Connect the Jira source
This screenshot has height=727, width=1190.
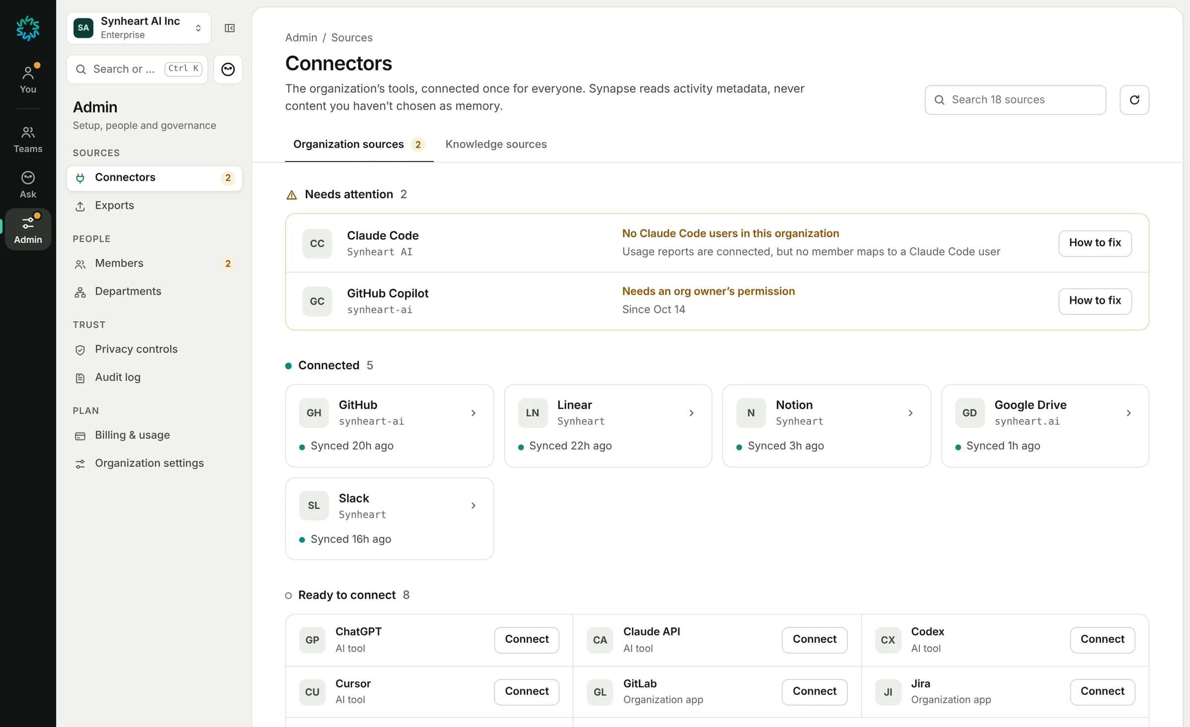coord(1102,691)
